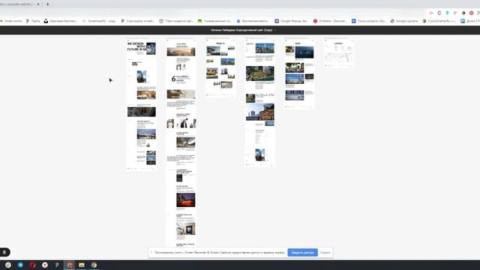Click the black C extension icon

tap(439, 13)
